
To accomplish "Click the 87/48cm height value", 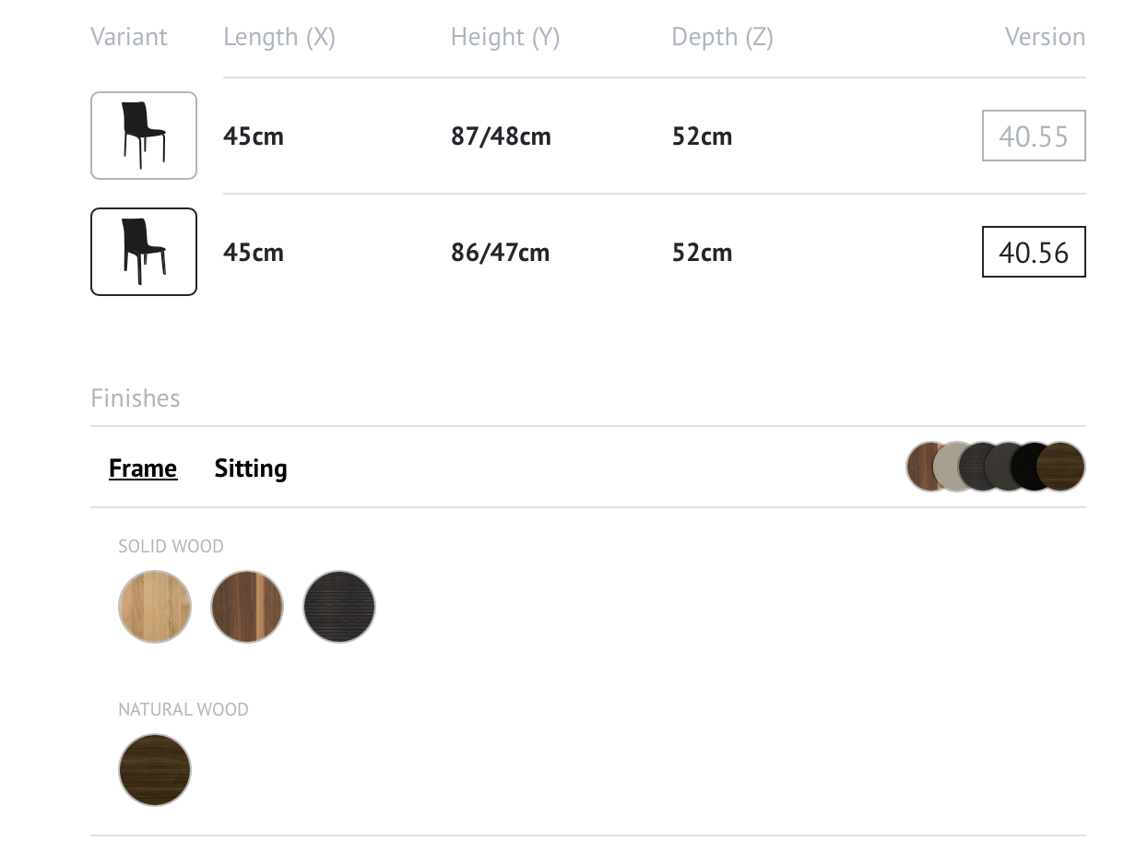I will (501, 136).
